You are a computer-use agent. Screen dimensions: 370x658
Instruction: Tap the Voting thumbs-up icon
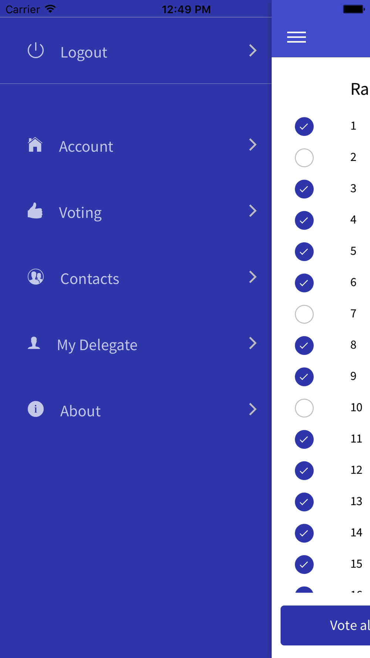[35, 211]
